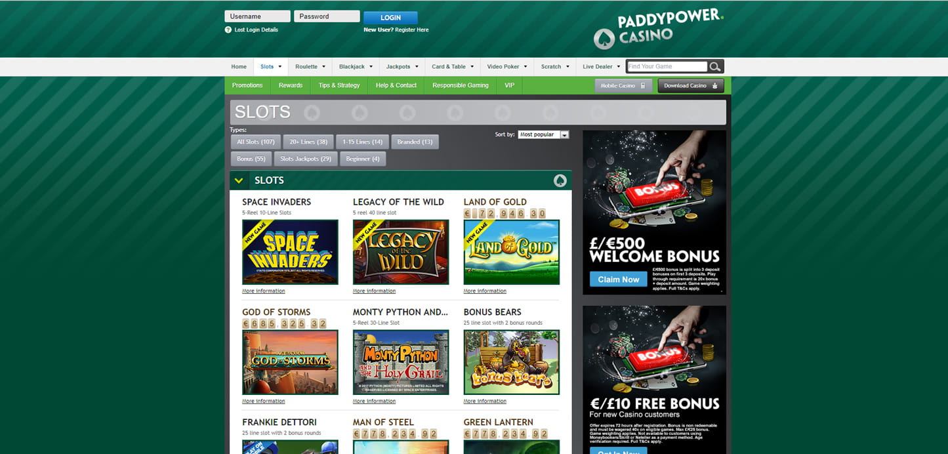Screen dimensions: 948x454
Task: Filter by All Slots (107)
Action: point(256,142)
